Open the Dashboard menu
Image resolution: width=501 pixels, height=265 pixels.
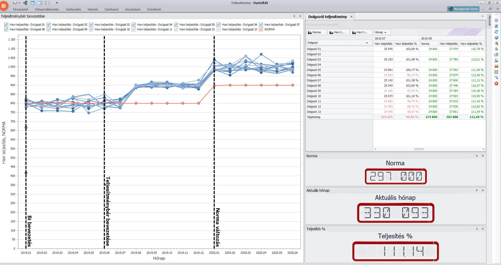pos(111,9)
